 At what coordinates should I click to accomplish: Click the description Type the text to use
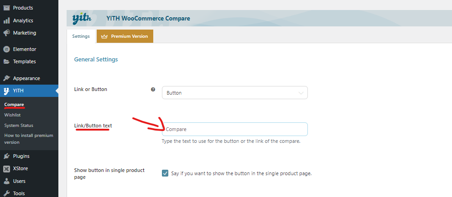tap(231, 141)
